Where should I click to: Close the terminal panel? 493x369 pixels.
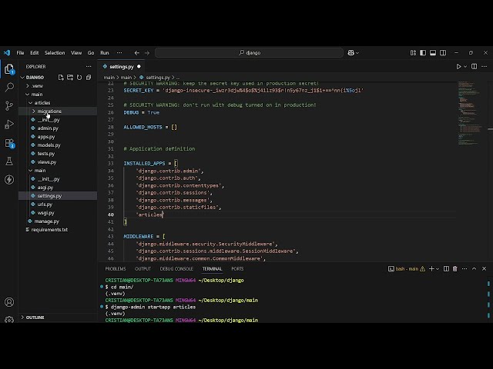[x=485, y=268]
